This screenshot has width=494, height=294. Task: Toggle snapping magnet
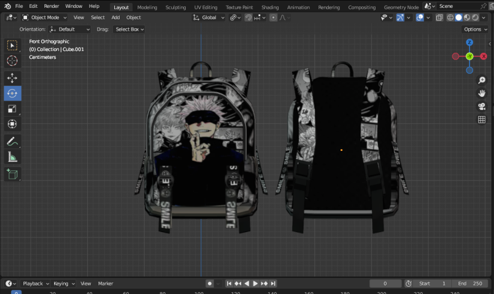point(249,17)
